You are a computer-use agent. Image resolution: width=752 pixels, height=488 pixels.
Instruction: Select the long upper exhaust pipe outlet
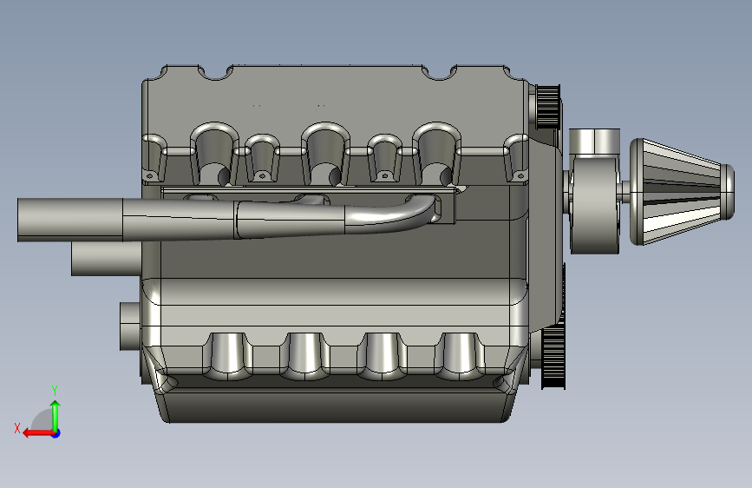69,220
